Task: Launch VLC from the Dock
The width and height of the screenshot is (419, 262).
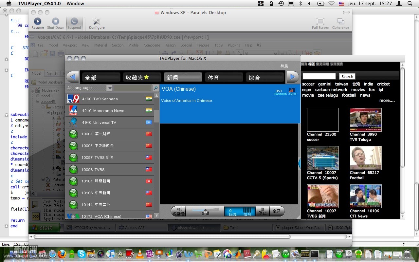Action: point(140,254)
